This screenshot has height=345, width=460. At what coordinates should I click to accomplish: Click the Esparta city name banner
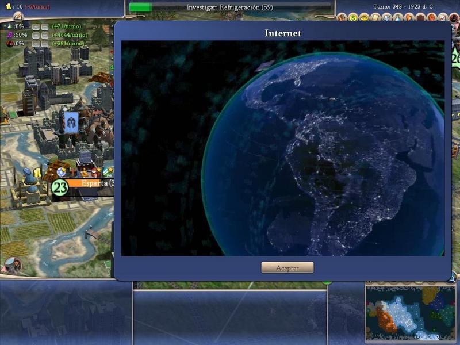[90, 183]
